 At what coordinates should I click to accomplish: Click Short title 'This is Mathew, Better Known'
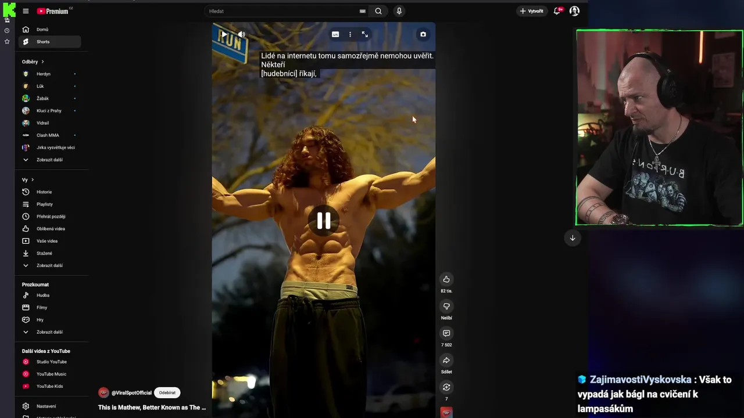coord(152,408)
